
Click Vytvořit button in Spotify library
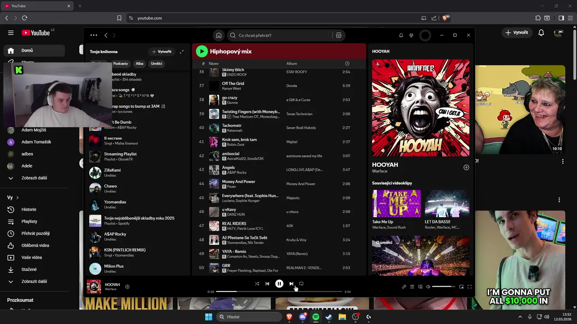pos(162,52)
